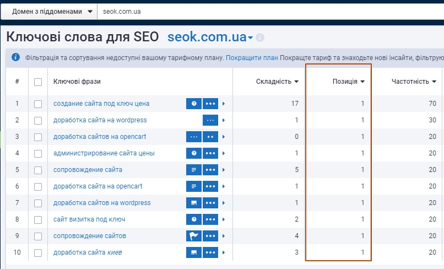Open keyword сайт визитка под ключ
Viewport: 444px width, 269px height.
[89, 219]
